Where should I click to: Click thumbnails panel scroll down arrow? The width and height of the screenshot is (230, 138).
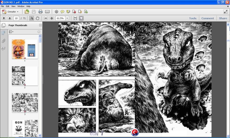[40, 135]
